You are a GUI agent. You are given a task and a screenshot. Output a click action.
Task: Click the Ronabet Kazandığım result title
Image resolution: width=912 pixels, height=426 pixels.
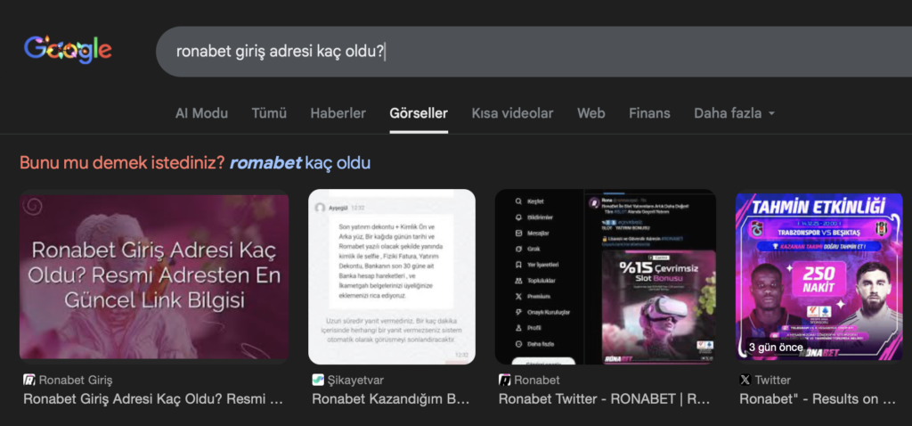point(390,399)
